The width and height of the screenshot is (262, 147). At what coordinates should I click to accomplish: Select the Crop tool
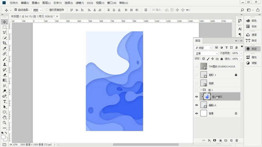(x=5, y=43)
